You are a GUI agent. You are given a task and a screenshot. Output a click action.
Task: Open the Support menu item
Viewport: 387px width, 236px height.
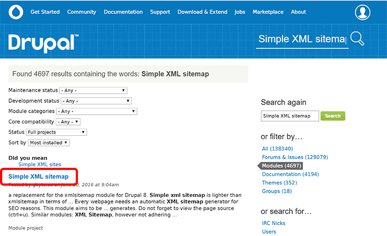point(160,12)
